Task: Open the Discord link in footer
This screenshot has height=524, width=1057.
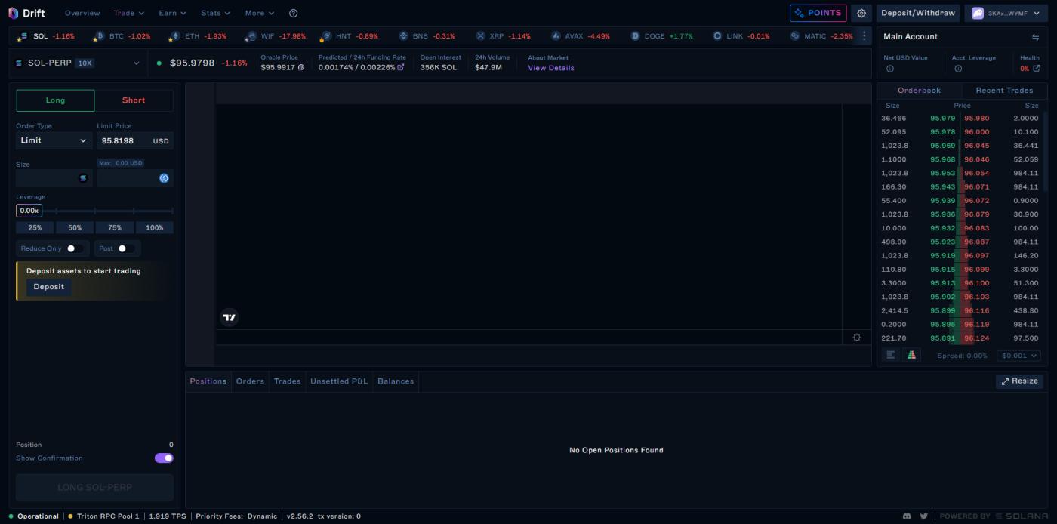Action: (x=907, y=516)
